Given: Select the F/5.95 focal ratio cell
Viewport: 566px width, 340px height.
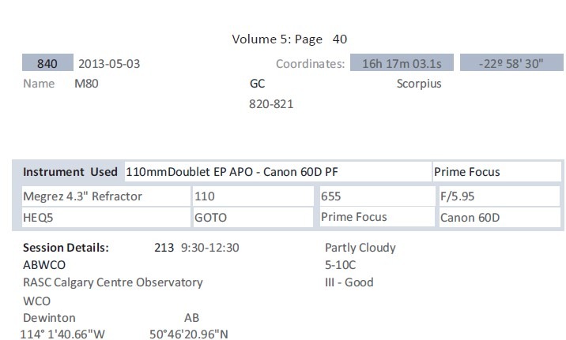Looking at the screenshot, I should tap(457, 196).
